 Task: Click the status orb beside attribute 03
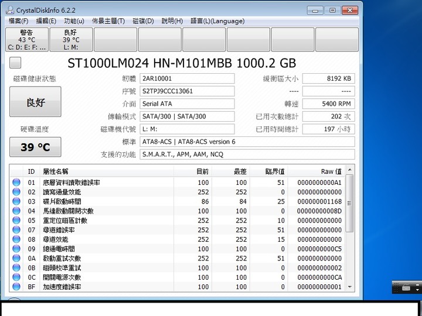click(16, 201)
